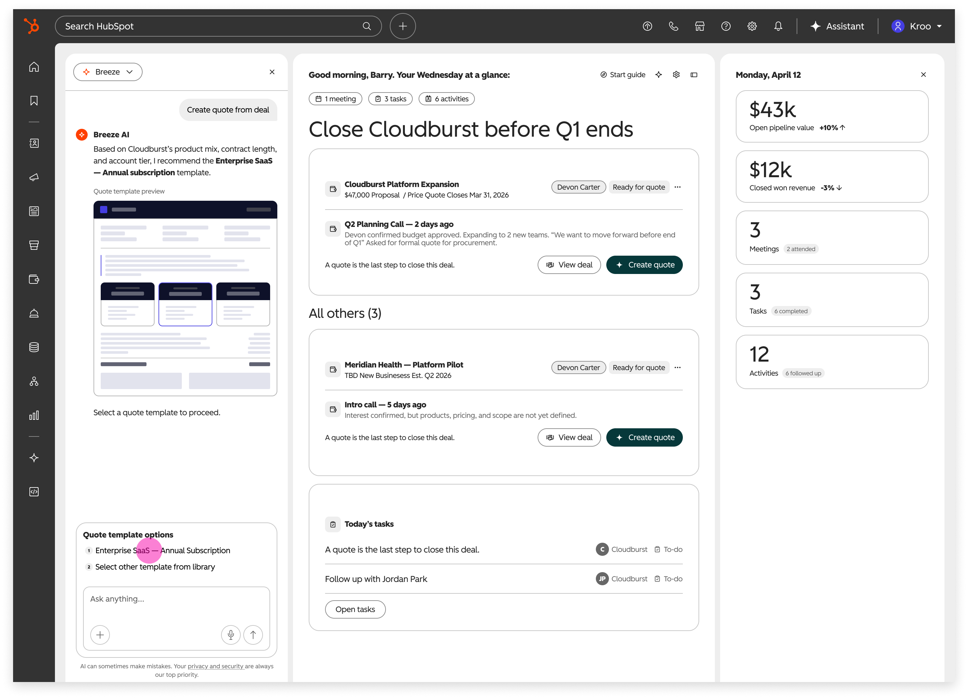Filter by the 6 activities chip
The height and width of the screenshot is (699, 968).
(446, 99)
